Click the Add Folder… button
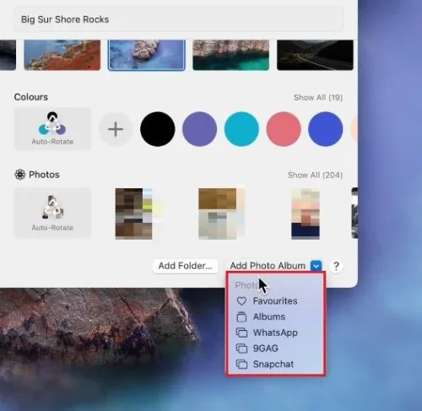Image resolution: width=422 pixels, height=411 pixels. point(186,266)
